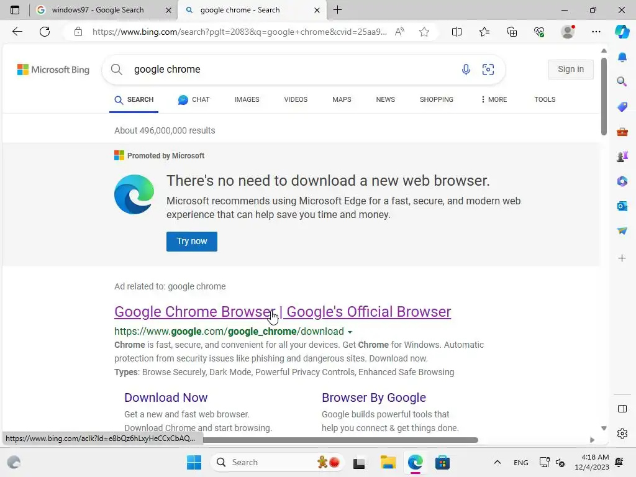Image resolution: width=636 pixels, height=477 pixels.
Task: Open the TOOLS menu
Action: tap(545, 99)
